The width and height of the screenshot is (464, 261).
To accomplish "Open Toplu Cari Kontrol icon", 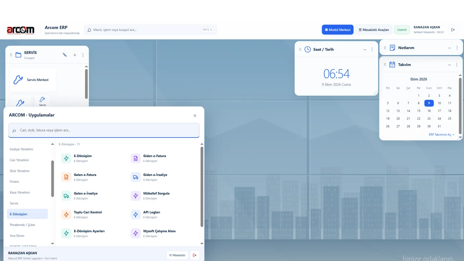I will point(66,215).
